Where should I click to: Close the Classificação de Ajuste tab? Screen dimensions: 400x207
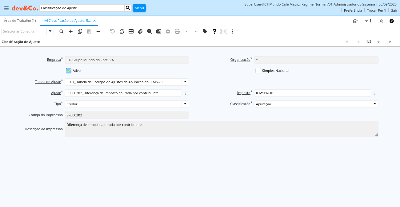click(x=94, y=21)
